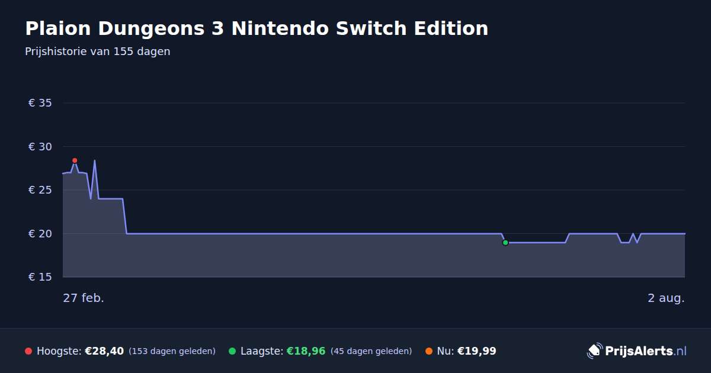Click the lowest price value €18,96
711x373 pixels.
pyautogui.click(x=306, y=351)
